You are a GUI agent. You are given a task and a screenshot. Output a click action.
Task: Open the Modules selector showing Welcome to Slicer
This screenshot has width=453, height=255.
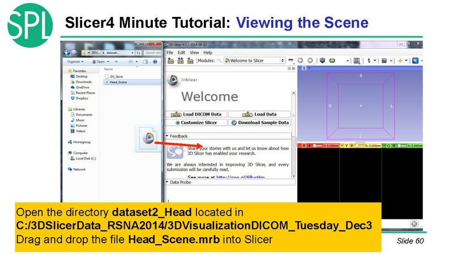point(254,61)
